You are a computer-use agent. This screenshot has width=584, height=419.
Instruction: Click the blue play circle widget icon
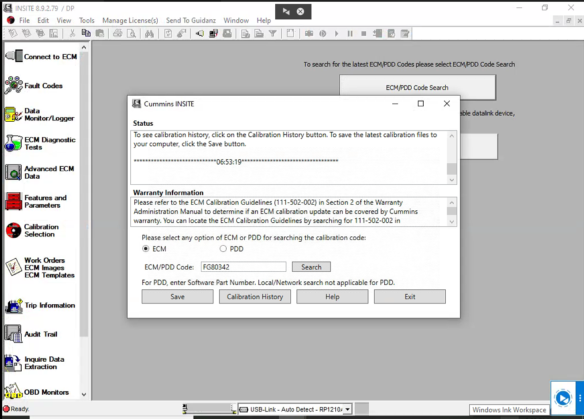tap(563, 398)
